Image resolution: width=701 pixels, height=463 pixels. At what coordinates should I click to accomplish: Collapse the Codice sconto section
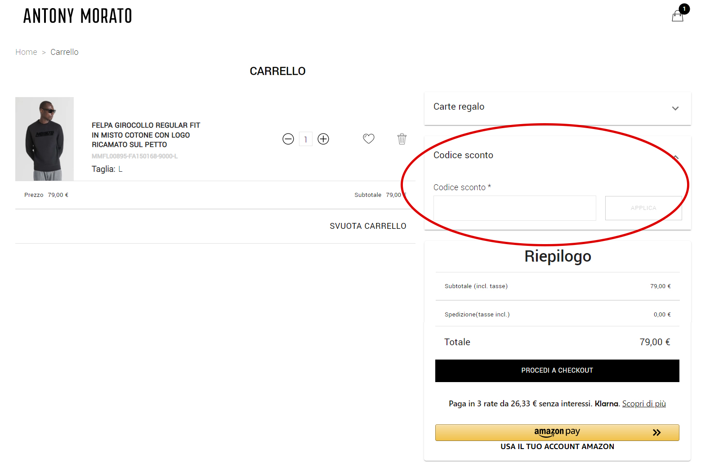675,156
